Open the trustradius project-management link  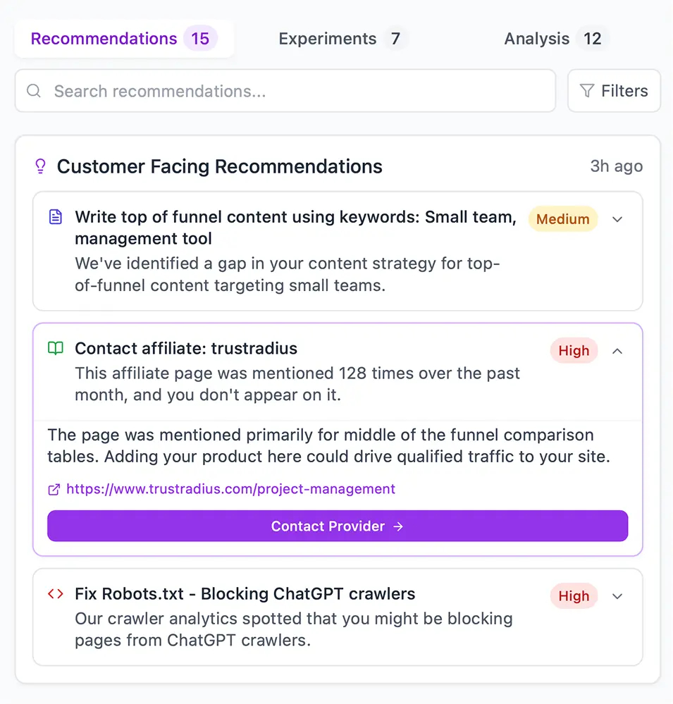coord(230,489)
